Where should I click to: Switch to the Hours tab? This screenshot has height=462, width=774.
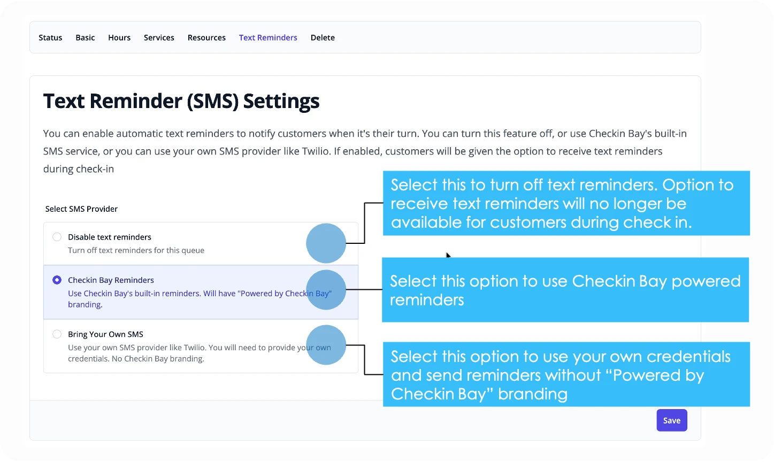pyautogui.click(x=119, y=37)
